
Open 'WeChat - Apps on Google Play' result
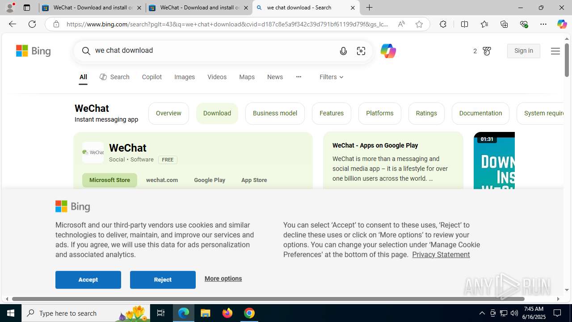point(375,145)
